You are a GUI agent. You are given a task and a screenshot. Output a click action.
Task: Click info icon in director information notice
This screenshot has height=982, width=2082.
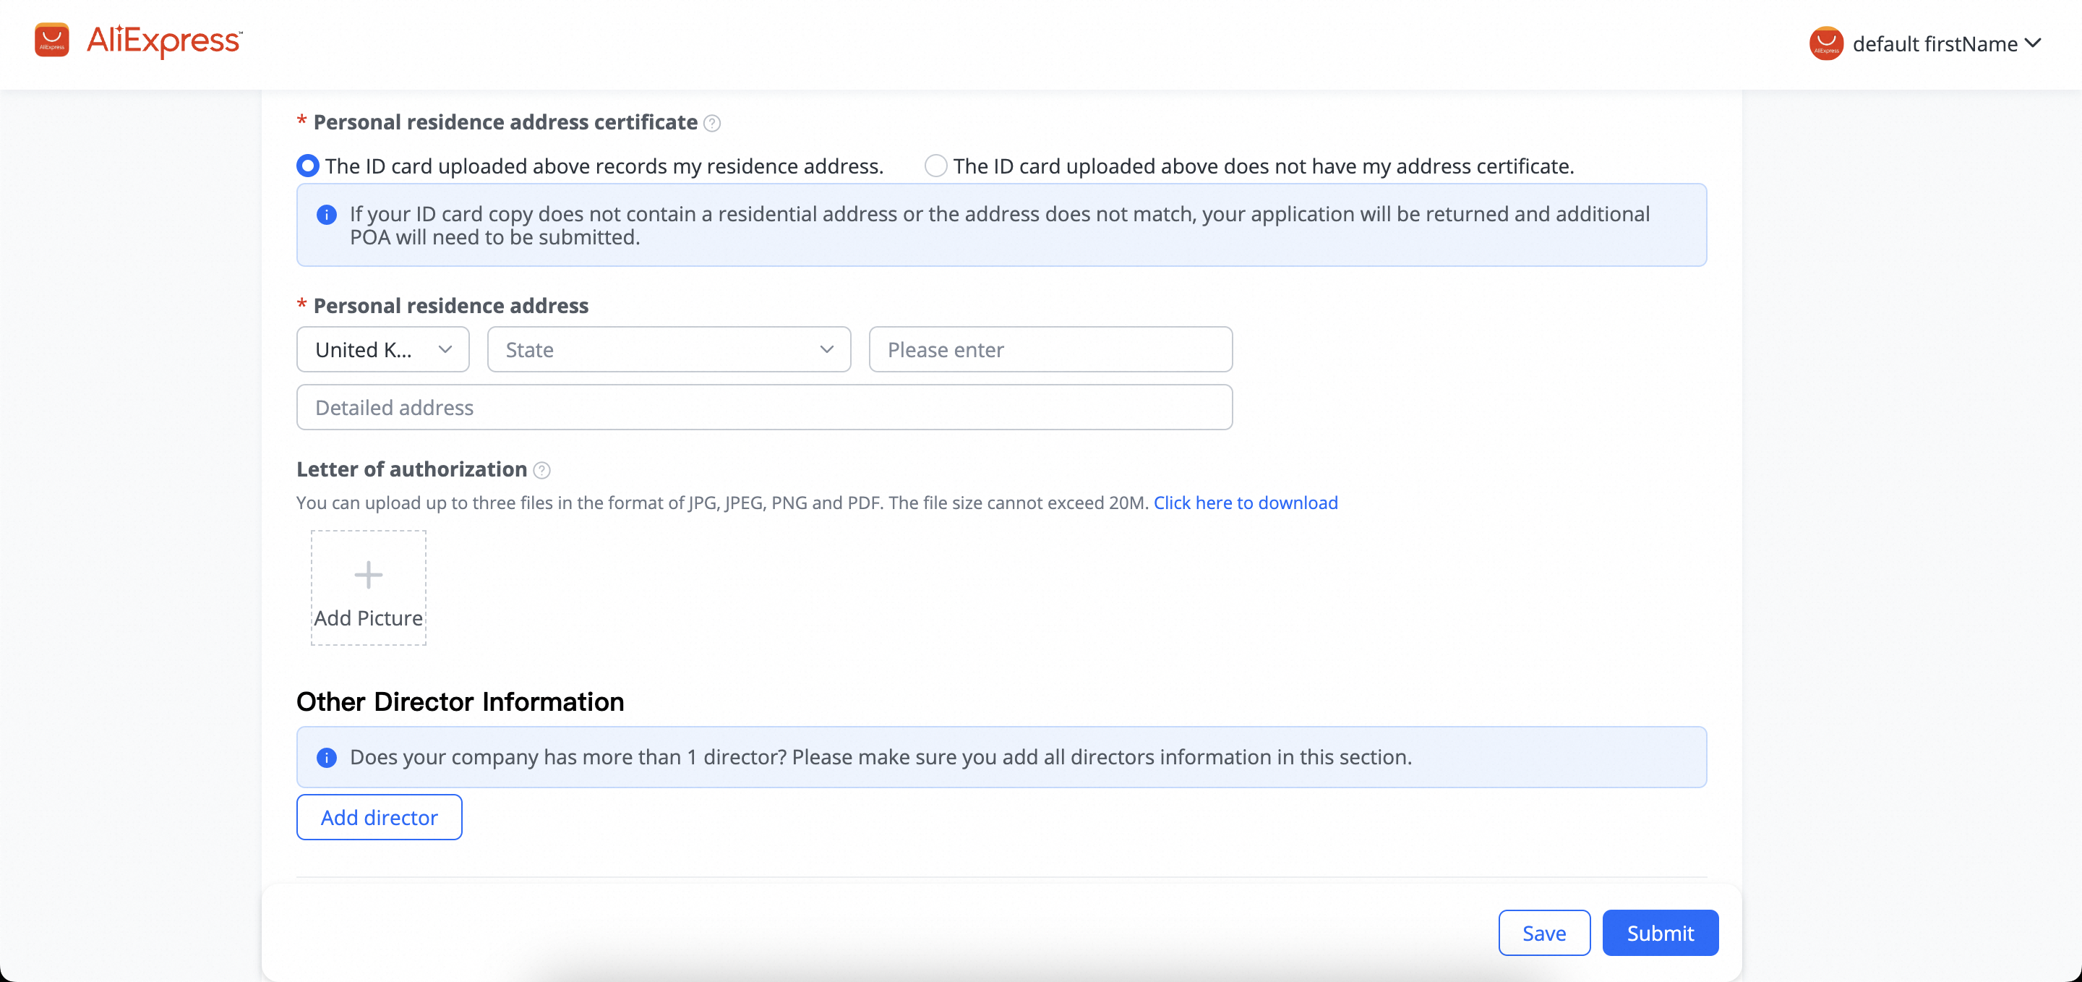coord(327,757)
